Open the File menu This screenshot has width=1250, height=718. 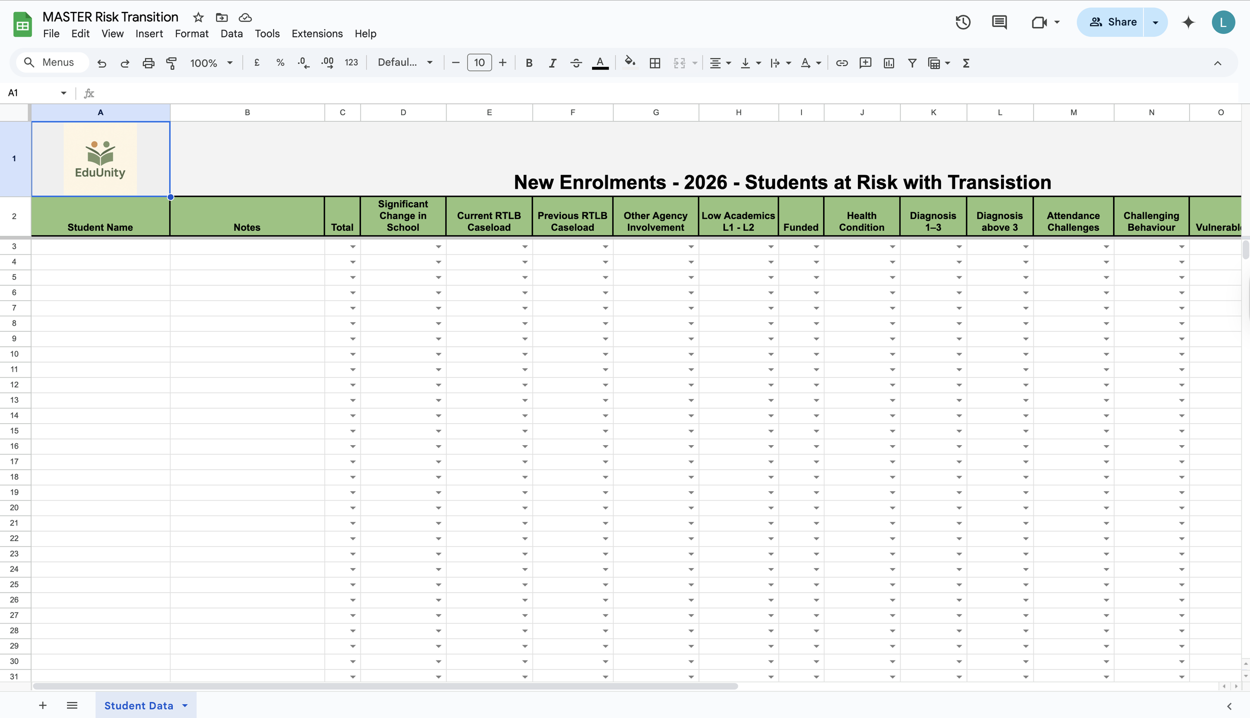(51, 33)
